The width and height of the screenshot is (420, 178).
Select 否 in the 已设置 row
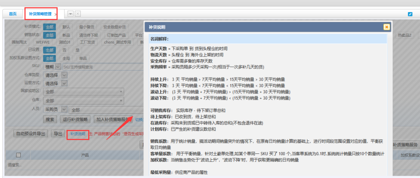pos(64,50)
